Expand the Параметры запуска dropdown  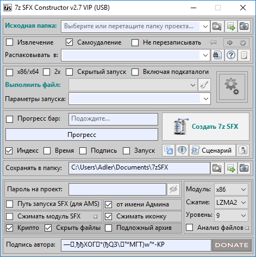coord(206,99)
